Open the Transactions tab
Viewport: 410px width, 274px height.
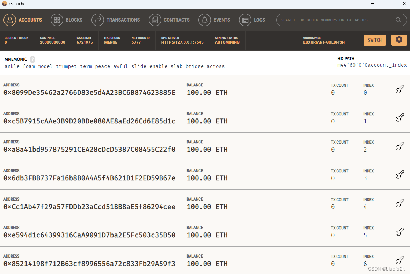click(x=116, y=20)
